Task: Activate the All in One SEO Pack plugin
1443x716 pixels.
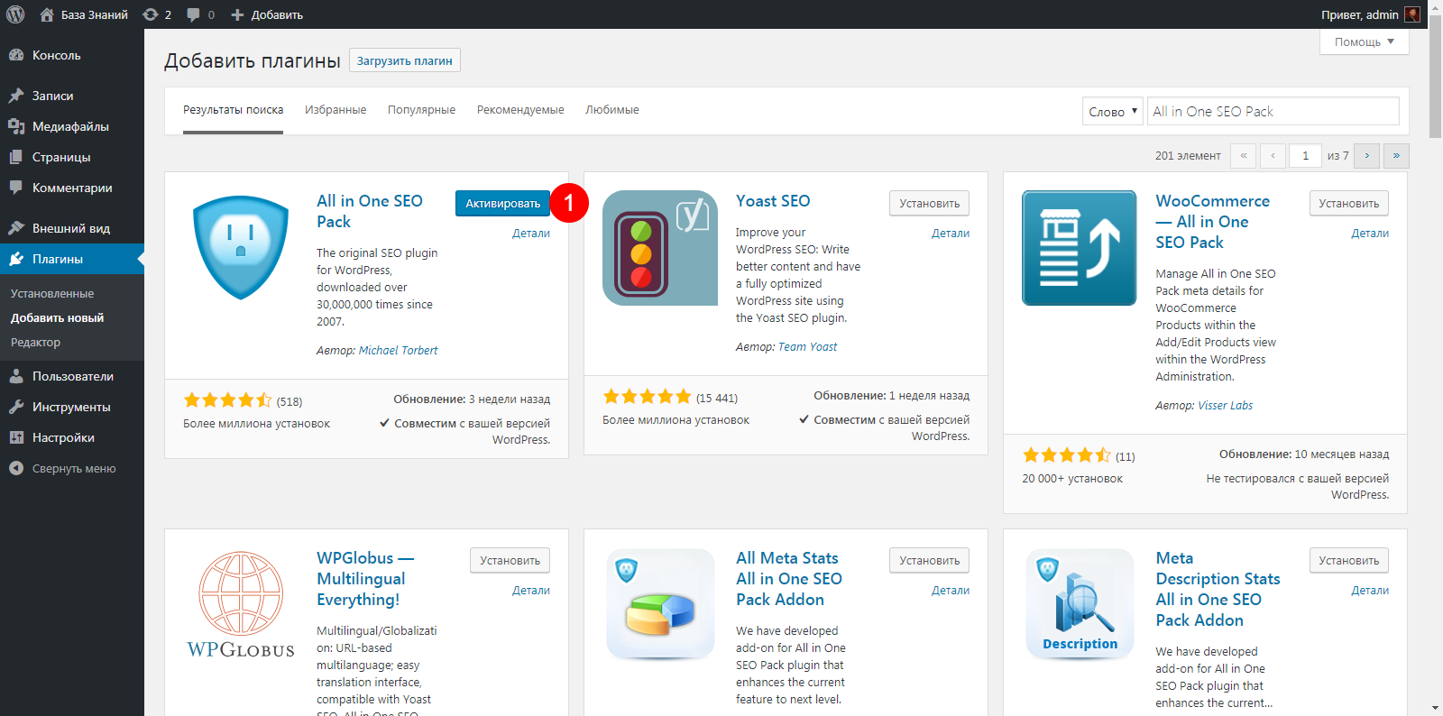Action: click(x=502, y=203)
